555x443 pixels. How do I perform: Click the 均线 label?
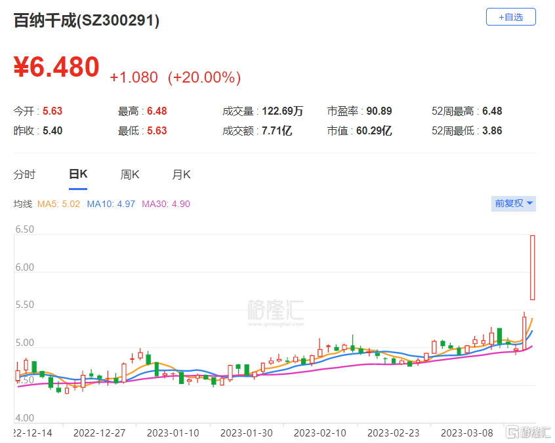(23, 204)
